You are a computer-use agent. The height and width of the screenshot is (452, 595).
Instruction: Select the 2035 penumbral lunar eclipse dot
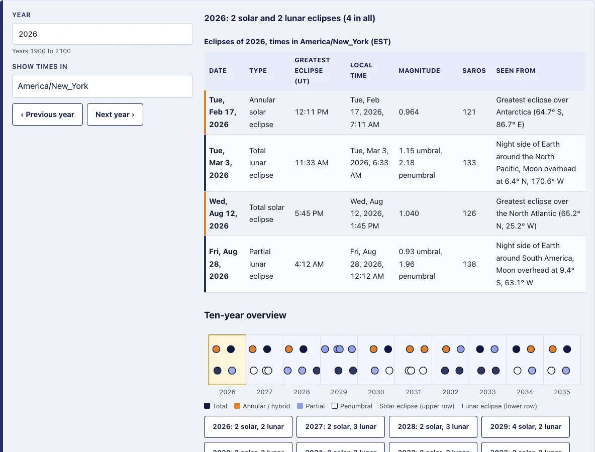[551, 371]
